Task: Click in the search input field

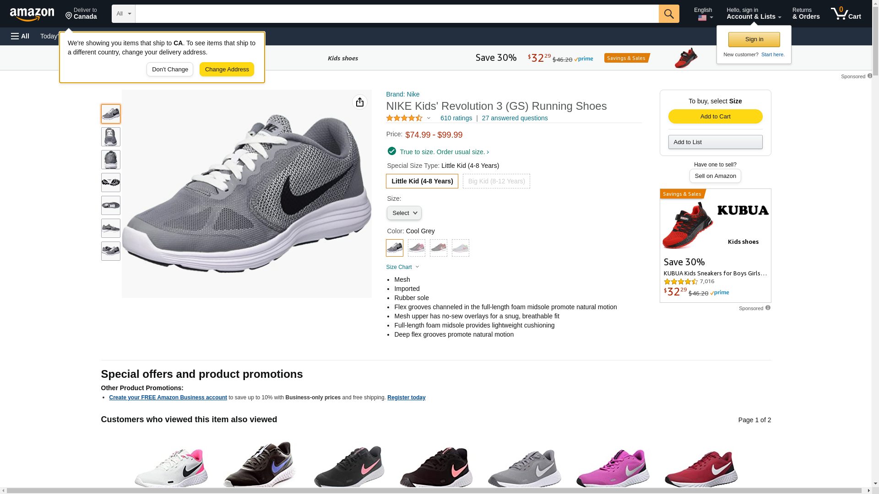Action: click(396, 14)
